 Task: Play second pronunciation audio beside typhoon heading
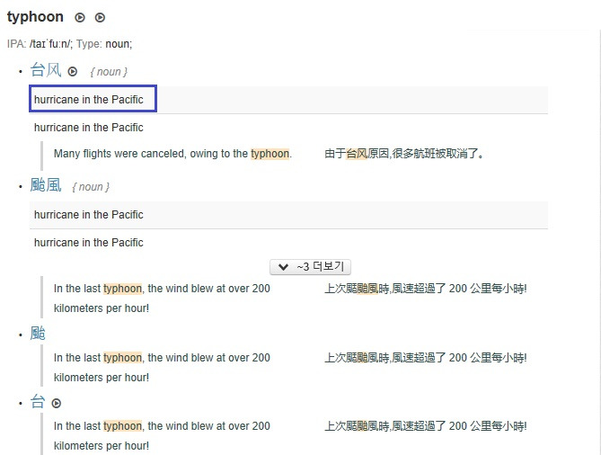coord(100,17)
